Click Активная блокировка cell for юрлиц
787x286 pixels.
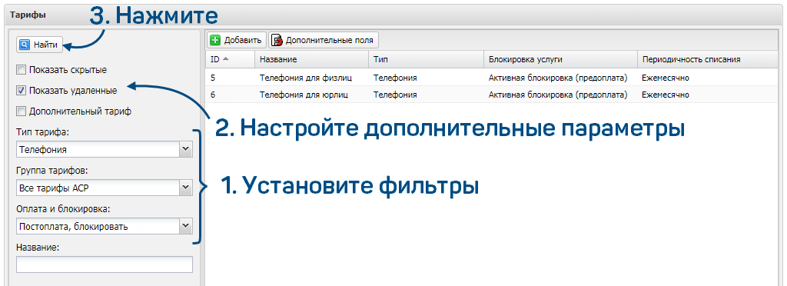point(558,95)
